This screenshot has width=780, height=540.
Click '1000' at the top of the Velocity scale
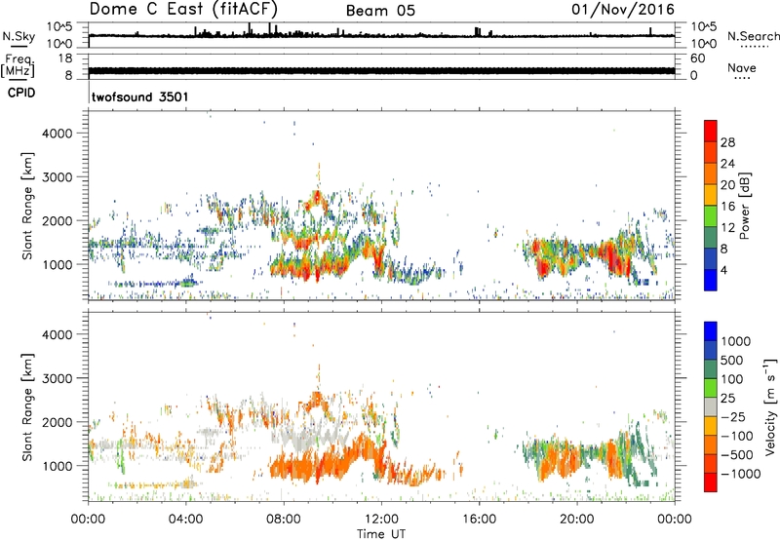click(736, 341)
